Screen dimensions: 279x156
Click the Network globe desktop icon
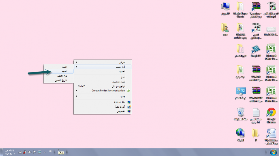(240, 135)
